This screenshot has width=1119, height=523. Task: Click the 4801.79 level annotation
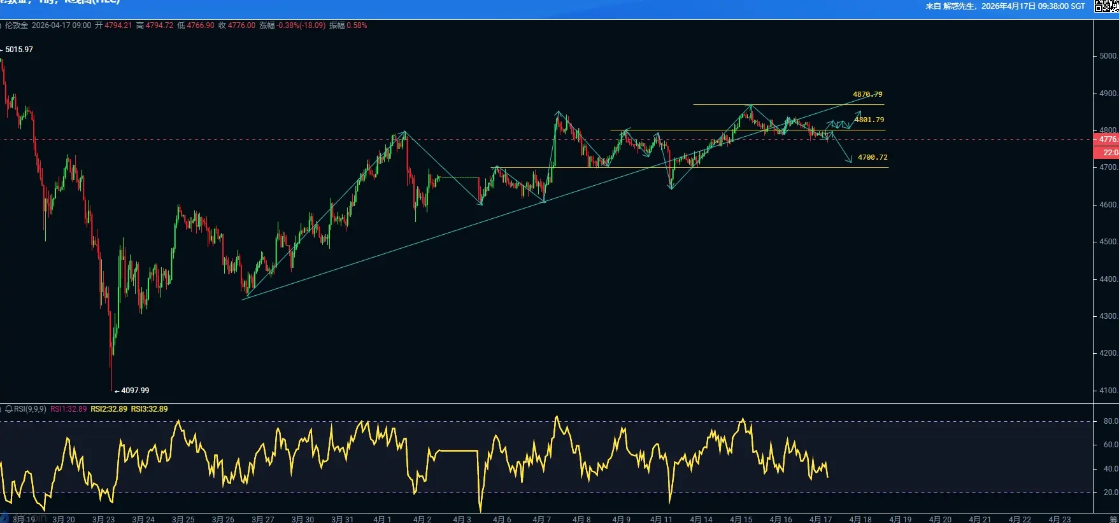(x=869, y=120)
